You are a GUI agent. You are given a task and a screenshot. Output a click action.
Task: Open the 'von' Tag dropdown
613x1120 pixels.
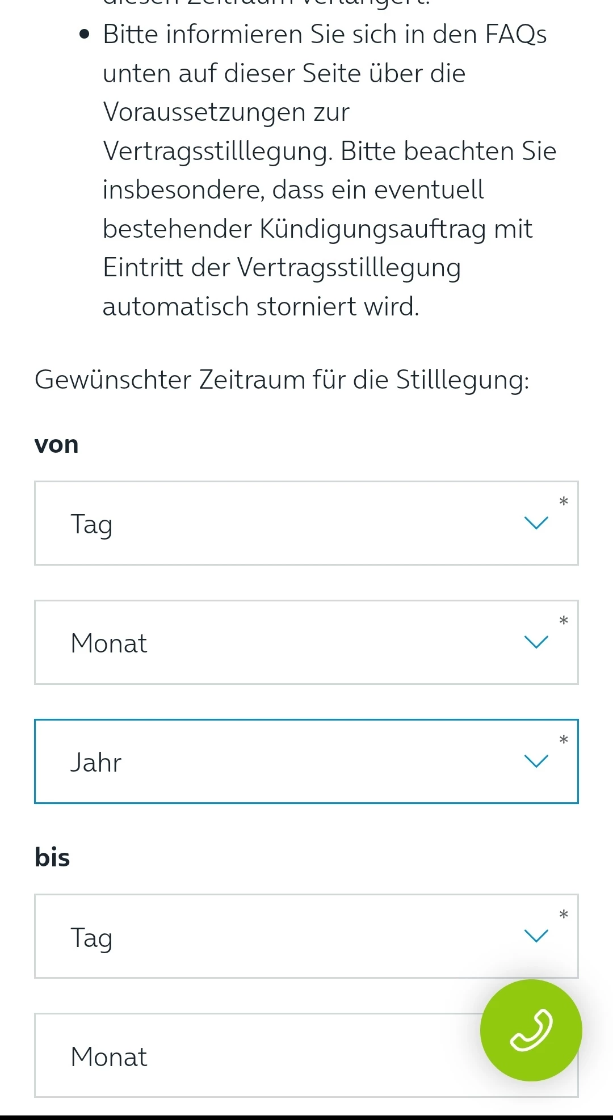click(x=284, y=523)
